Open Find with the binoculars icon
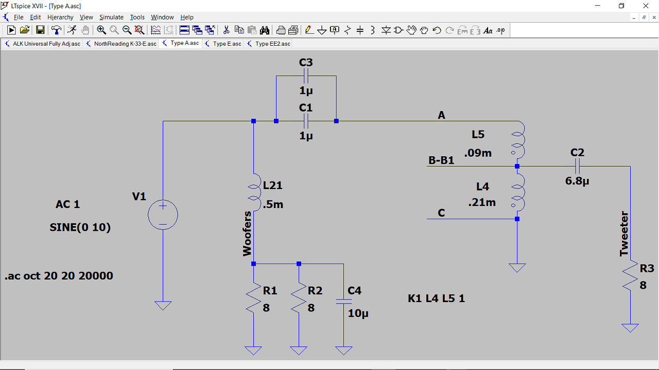The width and height of the screenshot is (659, 370). coord(265,30)
